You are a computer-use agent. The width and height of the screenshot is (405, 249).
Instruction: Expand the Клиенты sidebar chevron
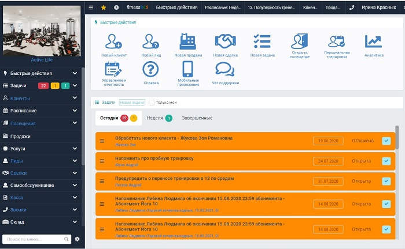tap(75, 98)
